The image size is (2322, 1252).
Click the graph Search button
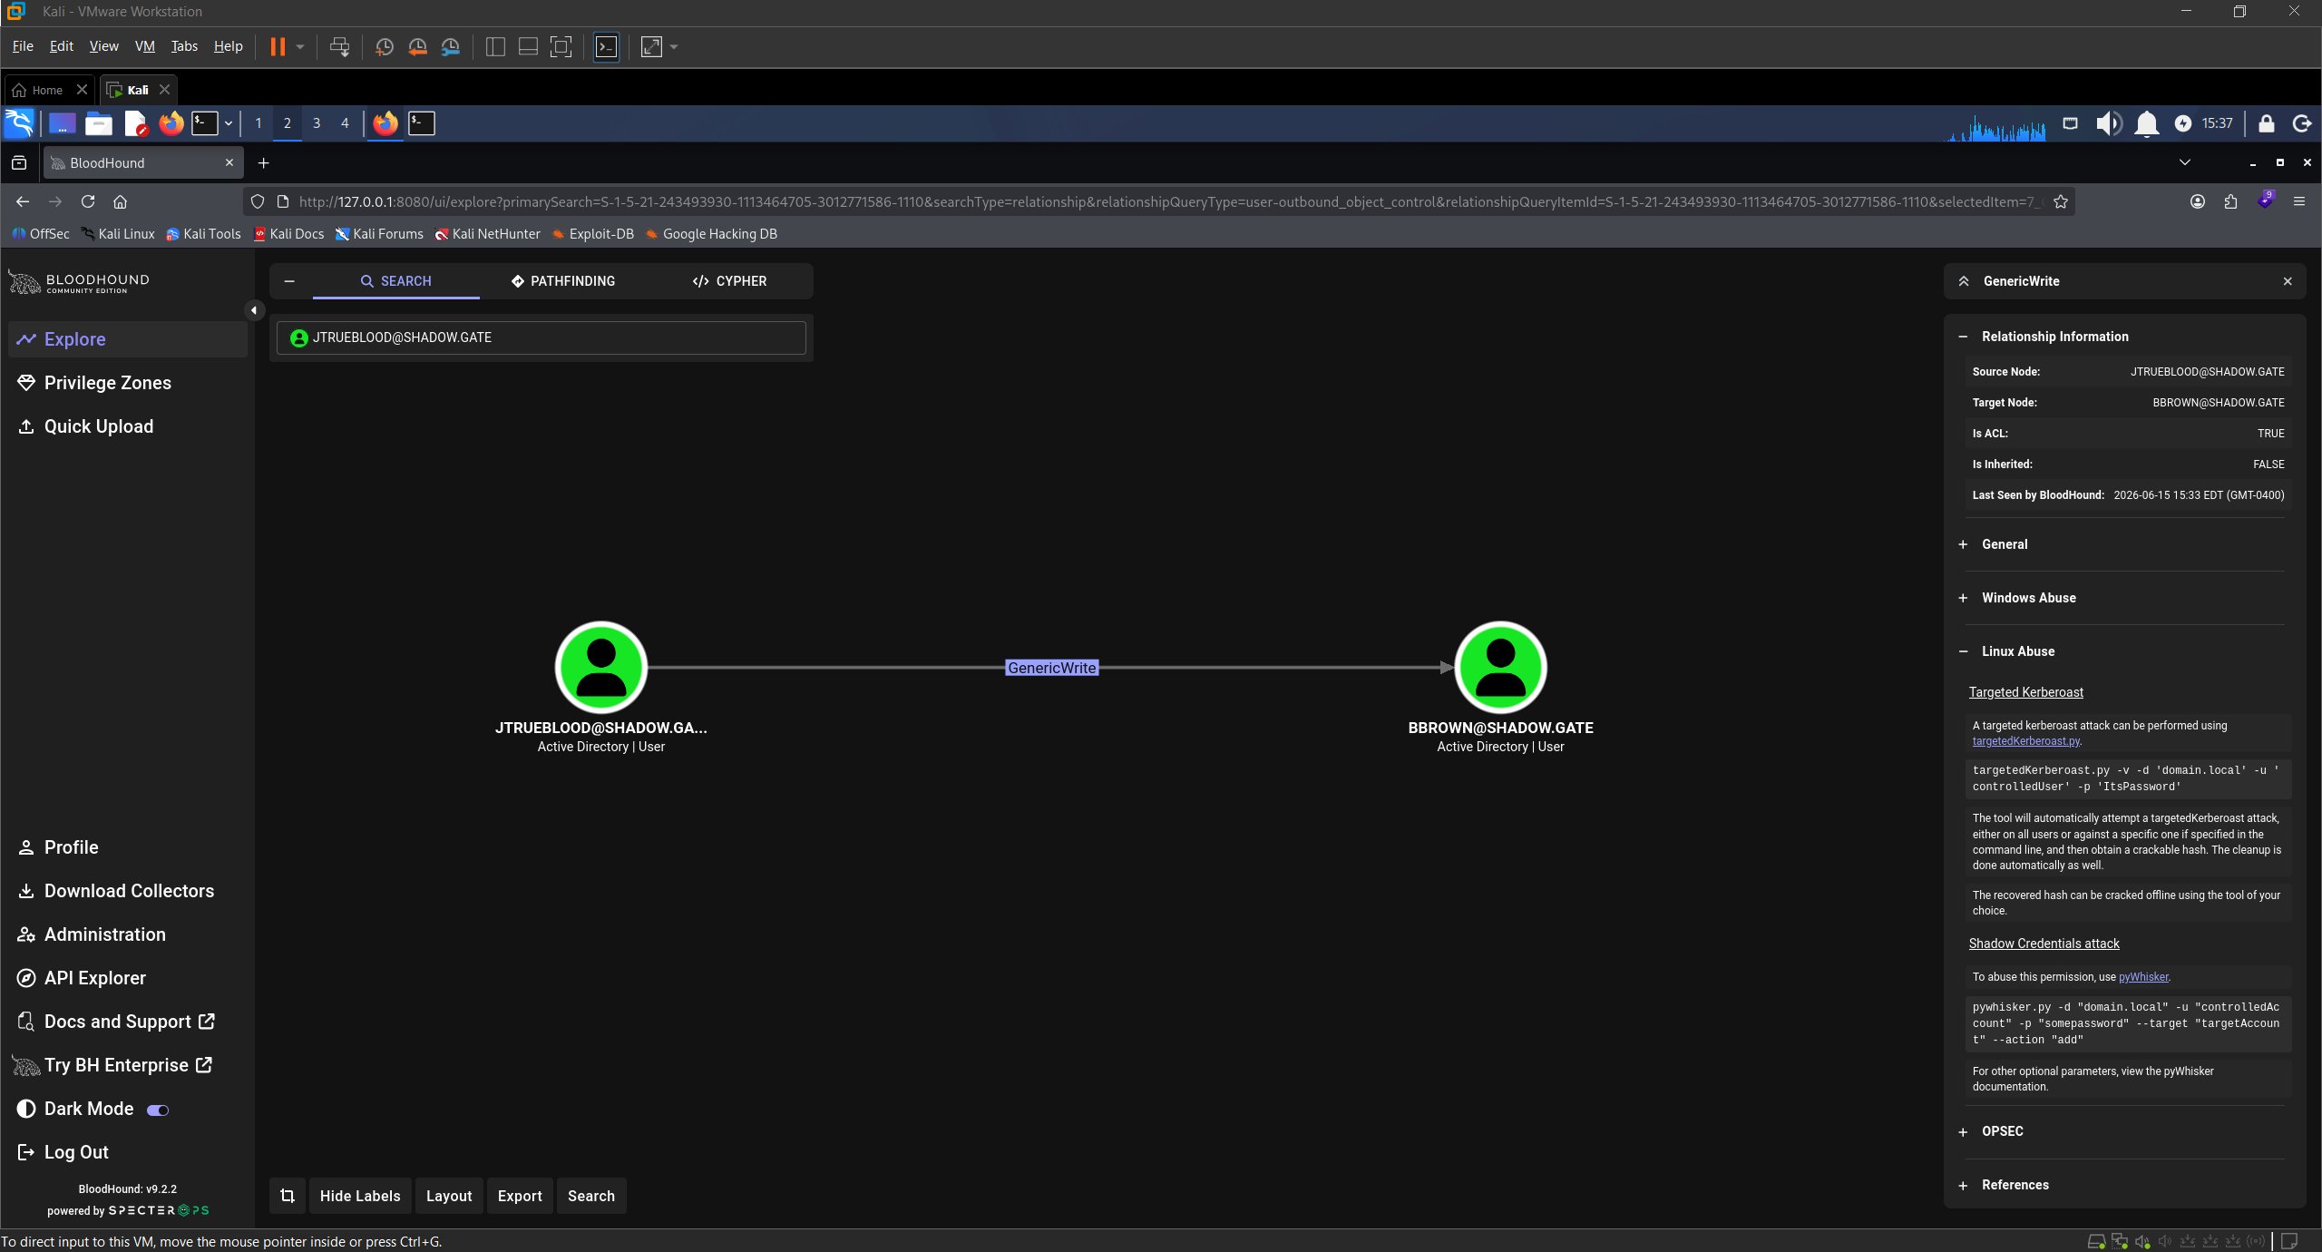coord(591,1196)
